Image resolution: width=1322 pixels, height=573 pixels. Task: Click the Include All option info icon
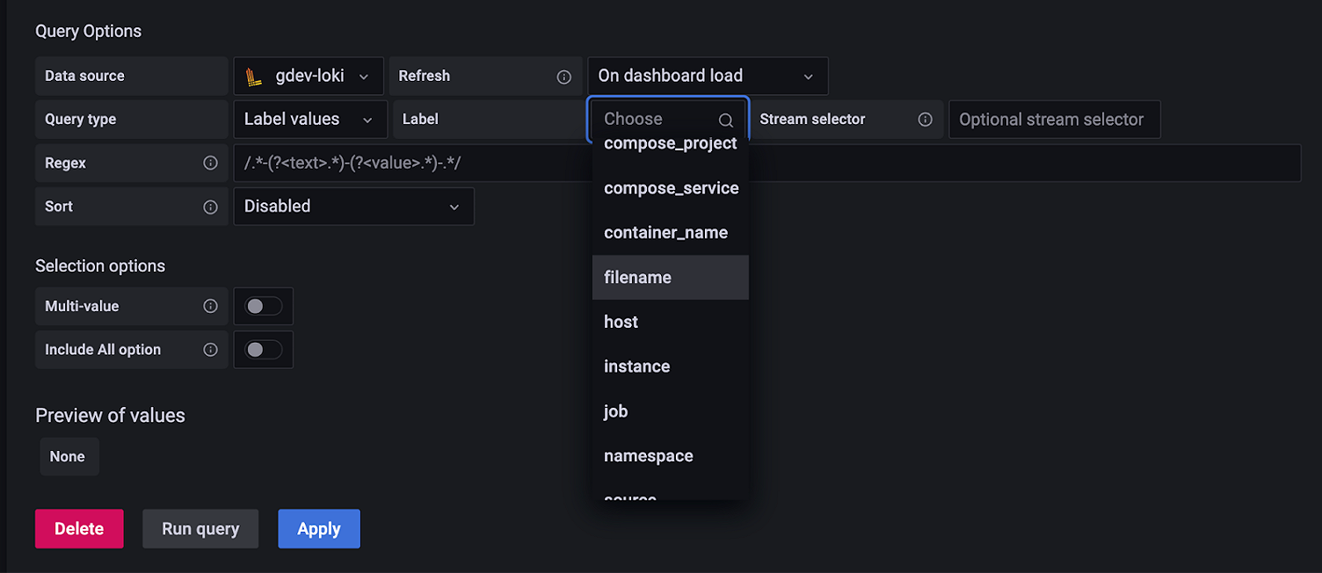(x=210, y=350)
